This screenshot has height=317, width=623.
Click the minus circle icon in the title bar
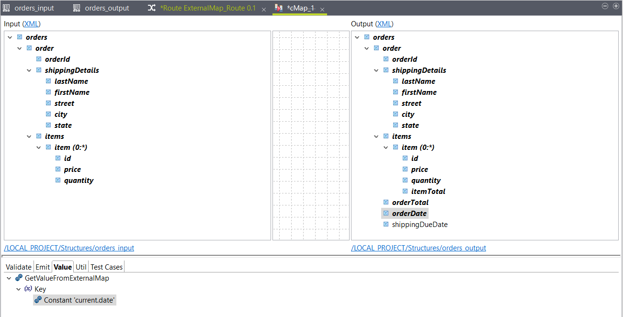tap(604, 7)
